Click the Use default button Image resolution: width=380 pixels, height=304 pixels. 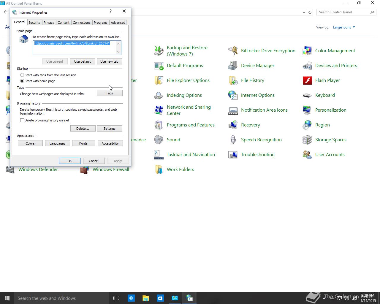click(83, 61)
